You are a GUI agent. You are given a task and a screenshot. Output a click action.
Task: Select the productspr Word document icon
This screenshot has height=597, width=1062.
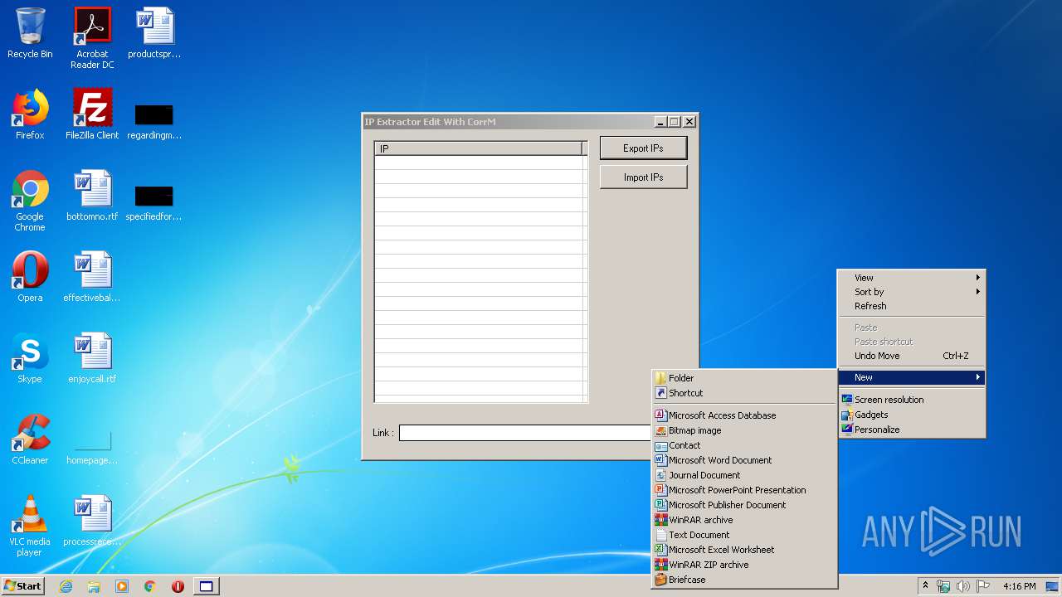154,33
